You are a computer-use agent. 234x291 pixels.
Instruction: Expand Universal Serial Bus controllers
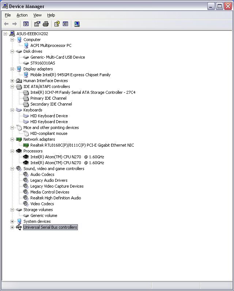point(12,227)
